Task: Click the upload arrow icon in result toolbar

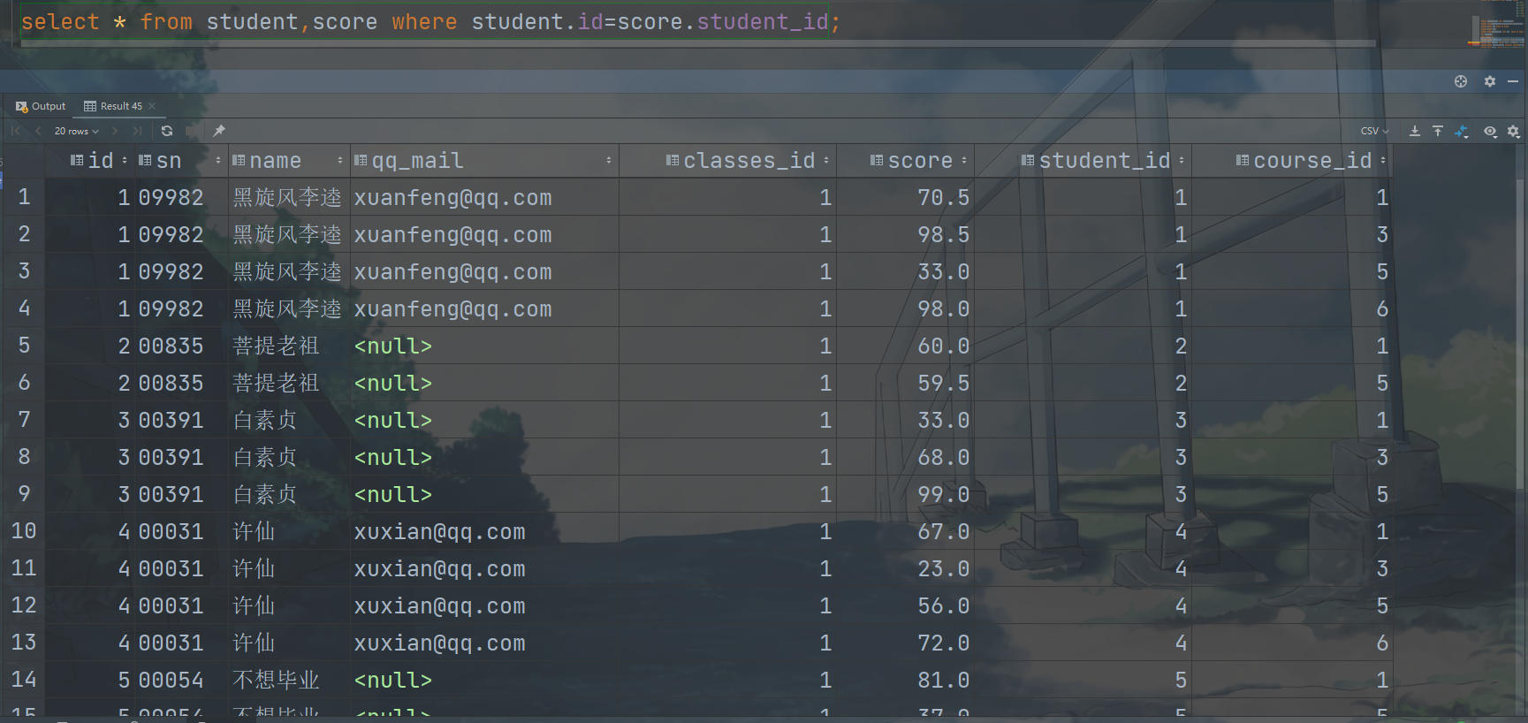Action: (1438, 131)
